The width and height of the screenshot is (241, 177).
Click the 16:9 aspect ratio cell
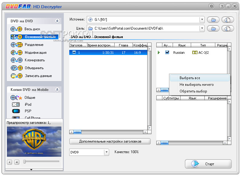[137, 53]
